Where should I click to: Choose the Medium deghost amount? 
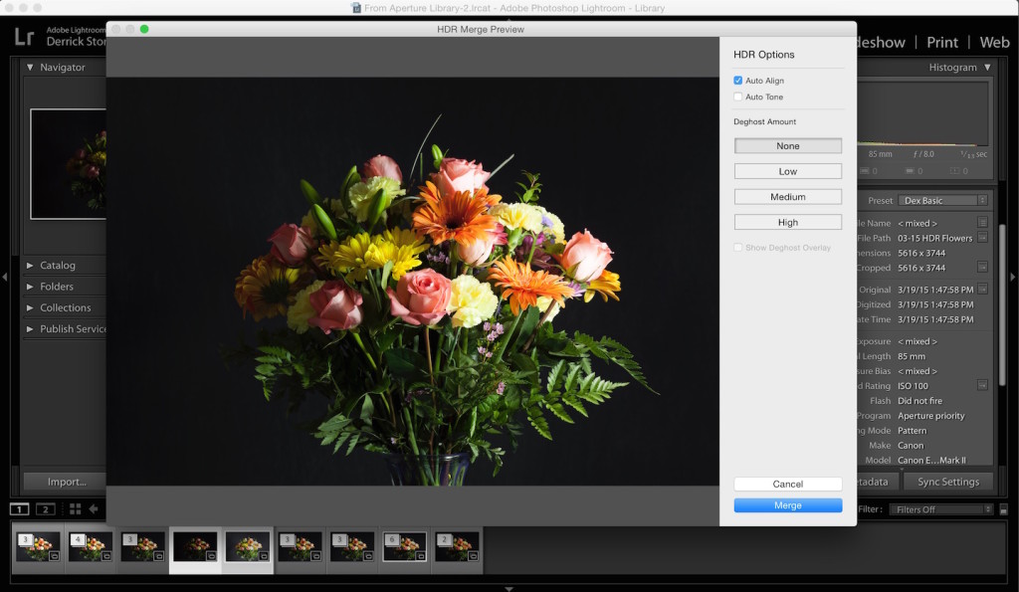click(x=787, y=197)
